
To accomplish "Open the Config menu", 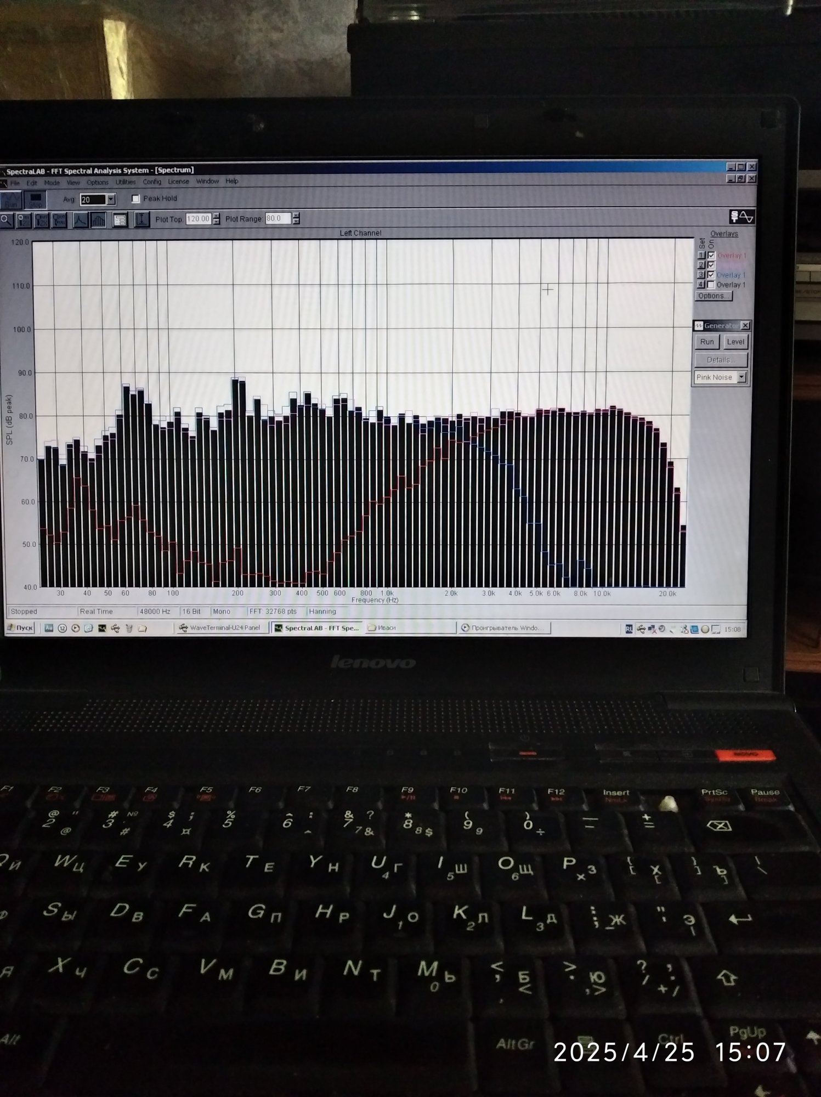I will click(x=152, y=182).
